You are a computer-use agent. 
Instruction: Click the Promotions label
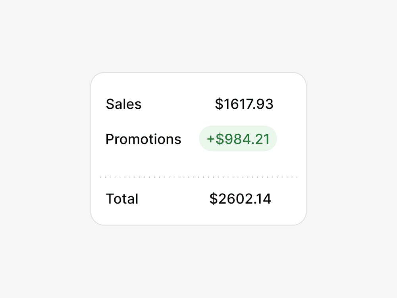tap(143, 139)
